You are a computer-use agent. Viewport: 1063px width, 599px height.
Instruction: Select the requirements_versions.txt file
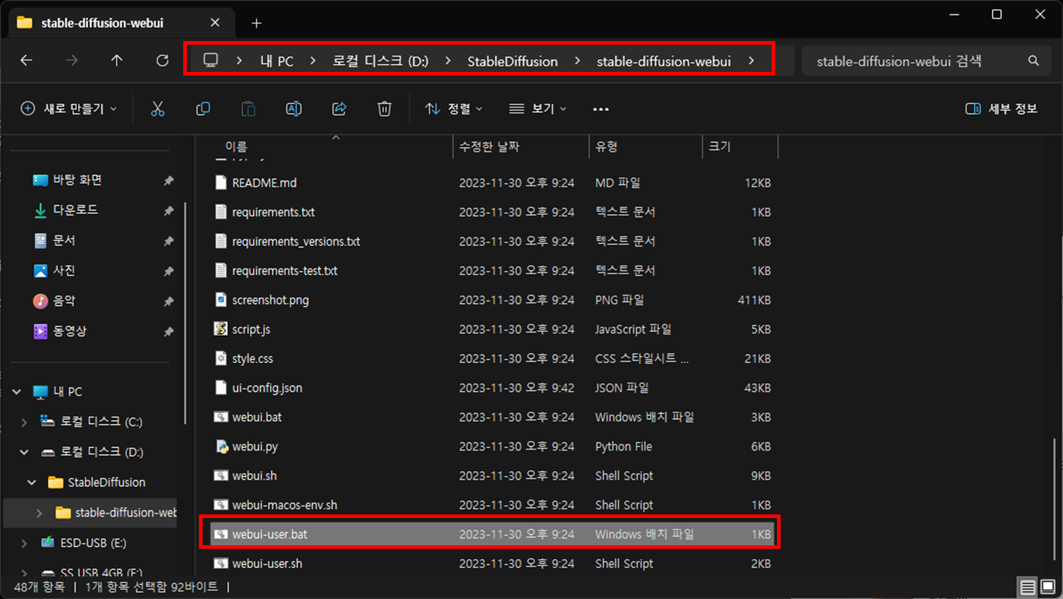click(x=492, y=241)
